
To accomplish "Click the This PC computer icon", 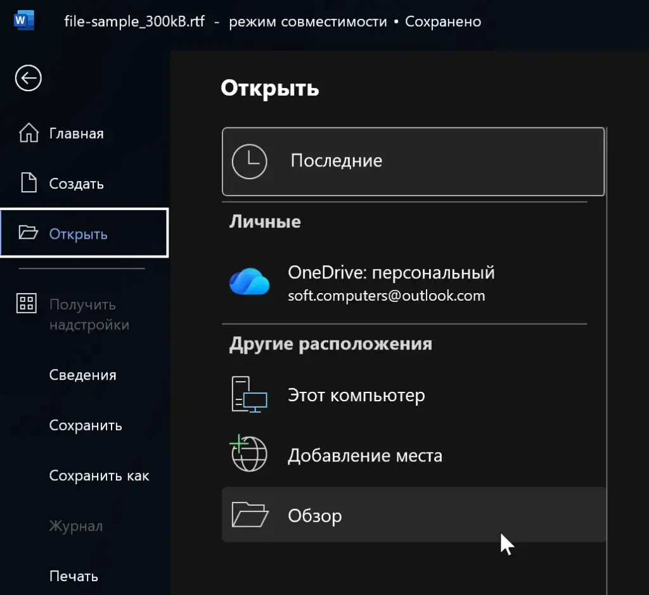I will click(x=249, y=394).
